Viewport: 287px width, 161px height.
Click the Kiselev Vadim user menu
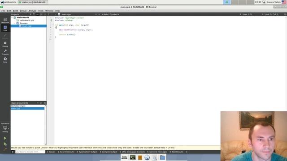click(274, 2)
